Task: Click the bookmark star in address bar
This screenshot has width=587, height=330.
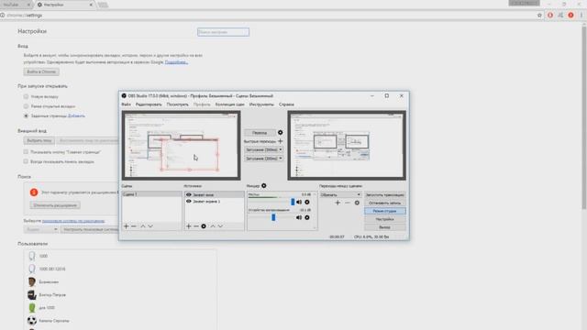Action: 539,16
